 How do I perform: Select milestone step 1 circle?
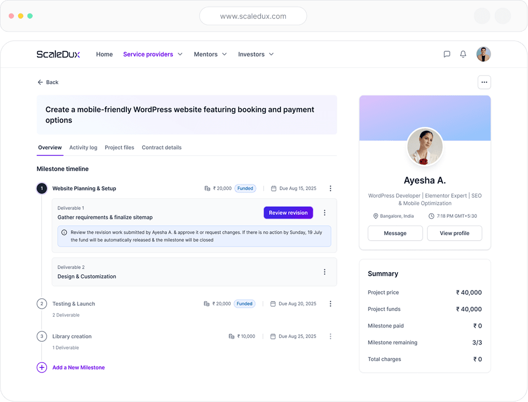click(42, 188)
